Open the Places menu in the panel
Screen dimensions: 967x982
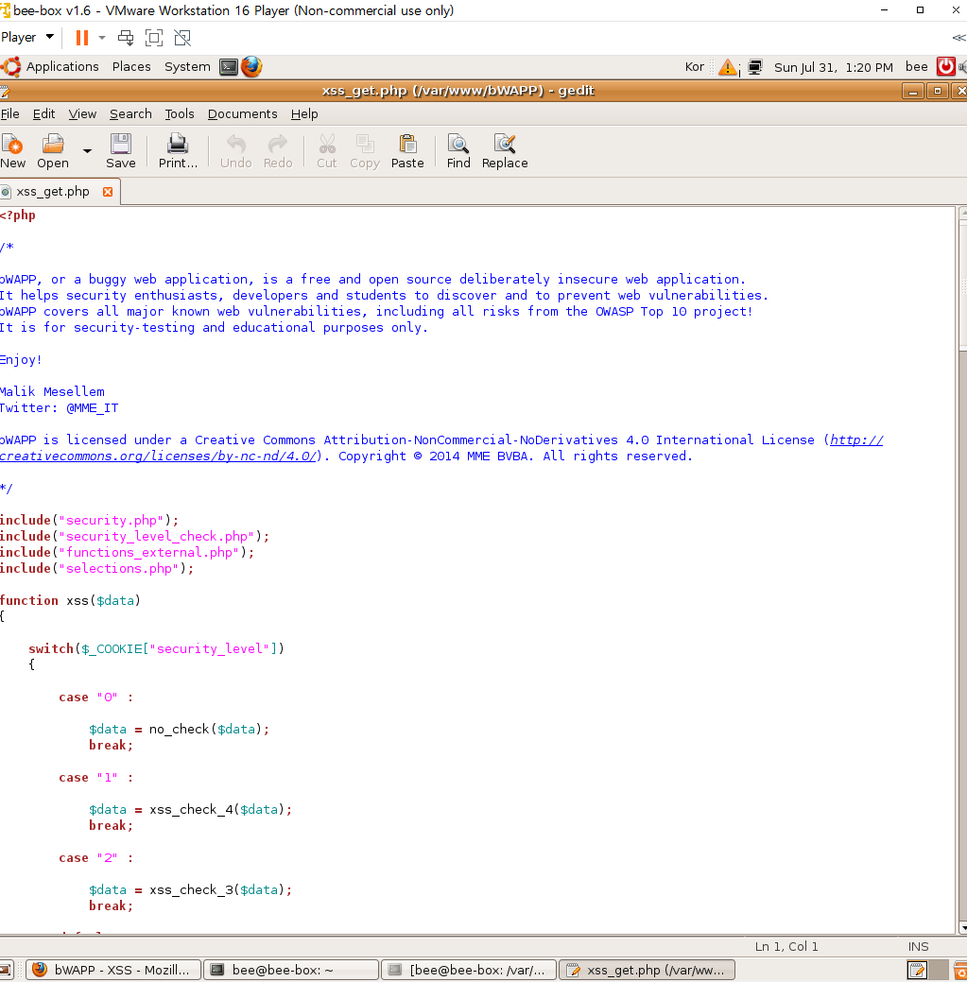click(x=131, y=66)
